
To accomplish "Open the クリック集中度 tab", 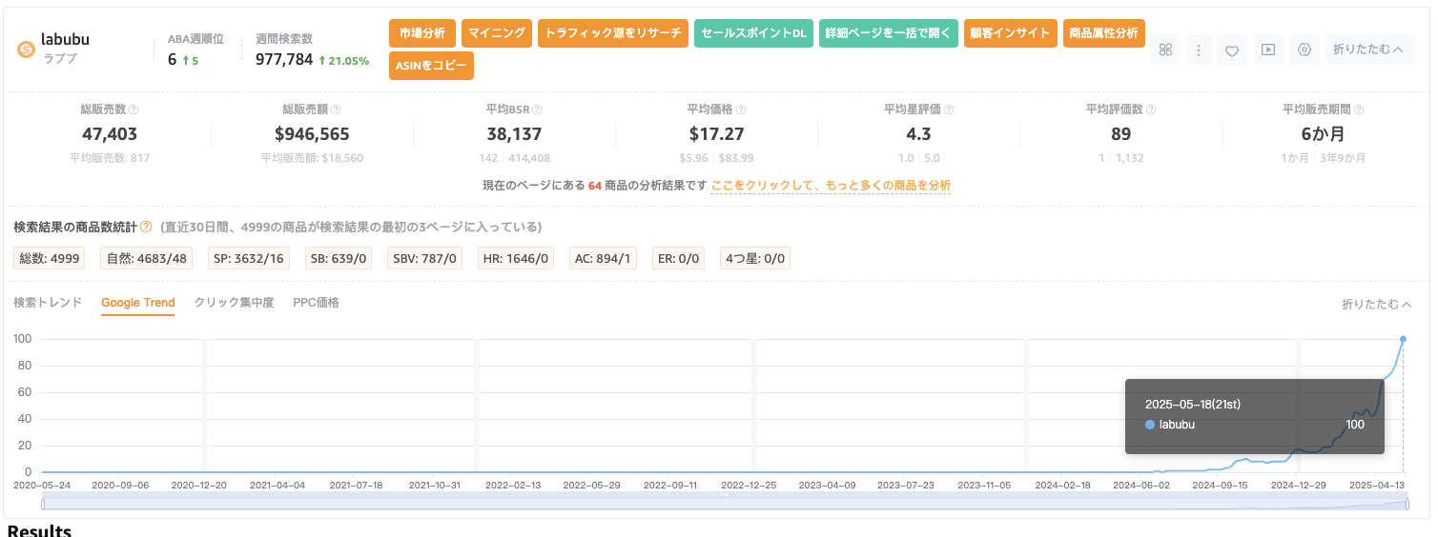I will [x=234, y=303].
